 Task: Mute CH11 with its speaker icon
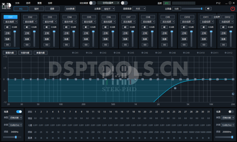tap(204, 27)
